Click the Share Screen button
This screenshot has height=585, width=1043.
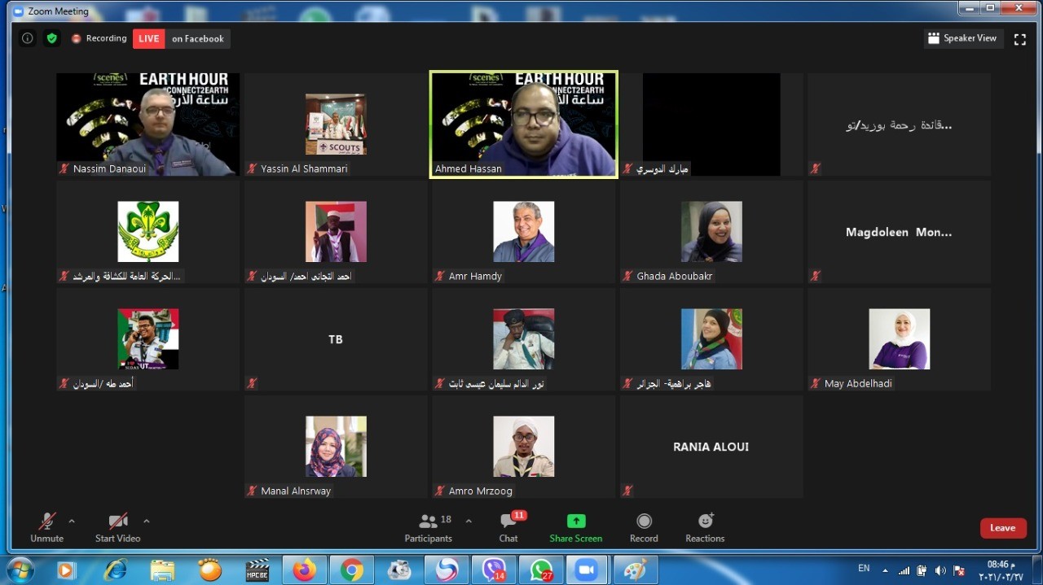point(575,527)
